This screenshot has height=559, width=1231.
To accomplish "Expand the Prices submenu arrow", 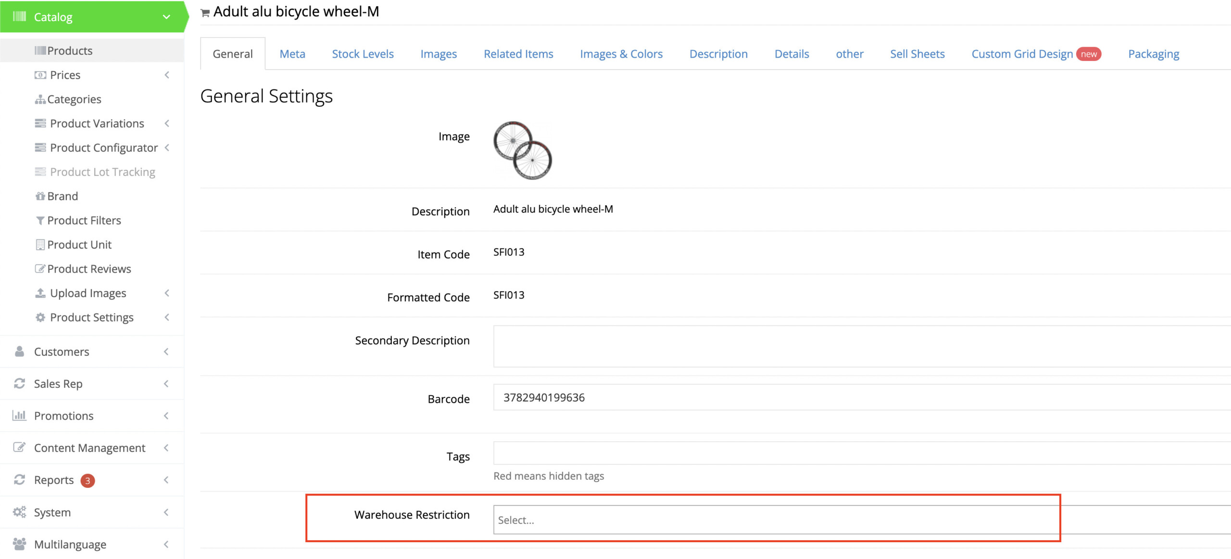I will [167, 75].
